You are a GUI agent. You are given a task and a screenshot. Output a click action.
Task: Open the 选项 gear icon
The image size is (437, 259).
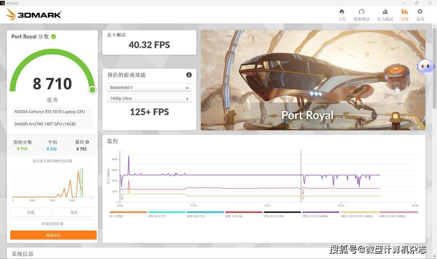[420, 15]
